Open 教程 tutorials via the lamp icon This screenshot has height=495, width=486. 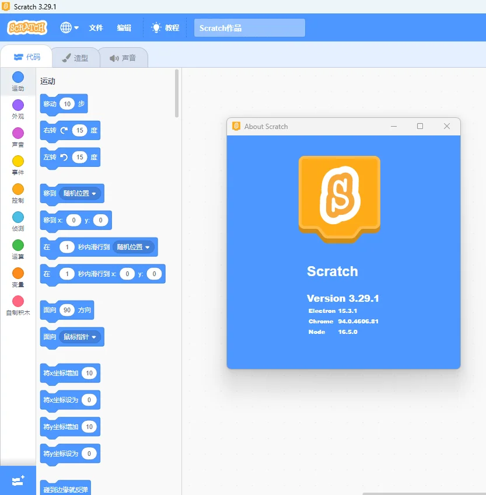(x=164, y=27)
